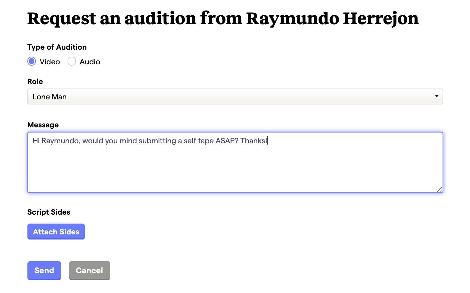This screenshot has width=470, height=293.
Task: Click after "Thanks!" in the message
Action: (x=268, y=141)
